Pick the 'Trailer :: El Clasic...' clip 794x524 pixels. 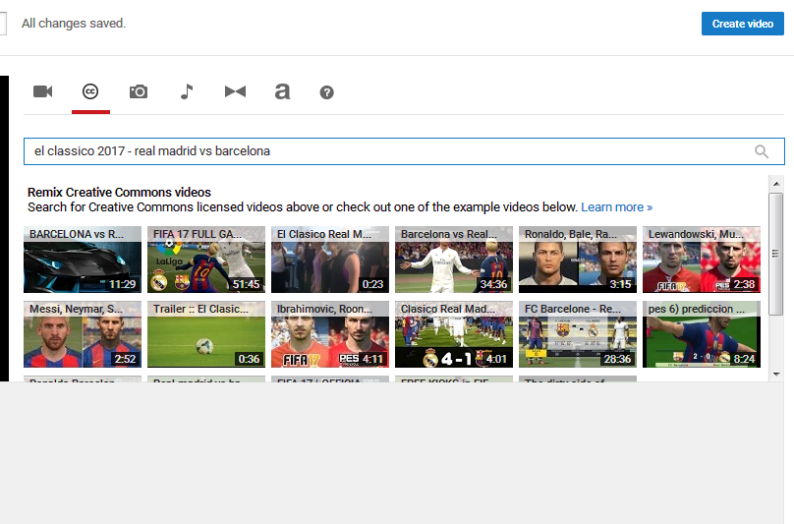[206, 334]
